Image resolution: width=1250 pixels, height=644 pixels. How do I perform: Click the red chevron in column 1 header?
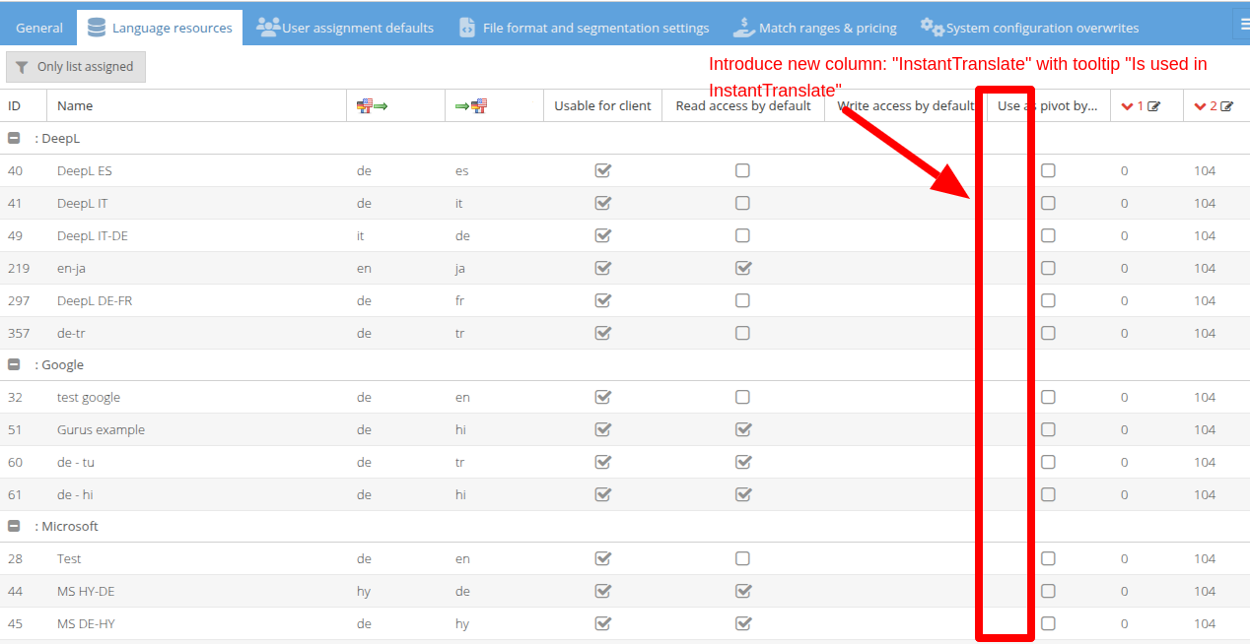(1128, 106)
